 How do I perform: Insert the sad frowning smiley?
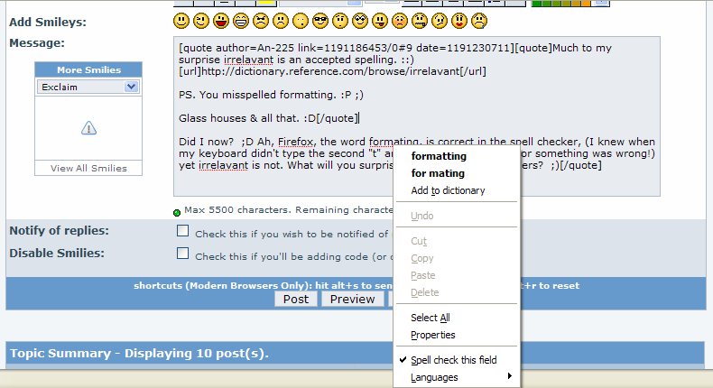coord(281,21)
